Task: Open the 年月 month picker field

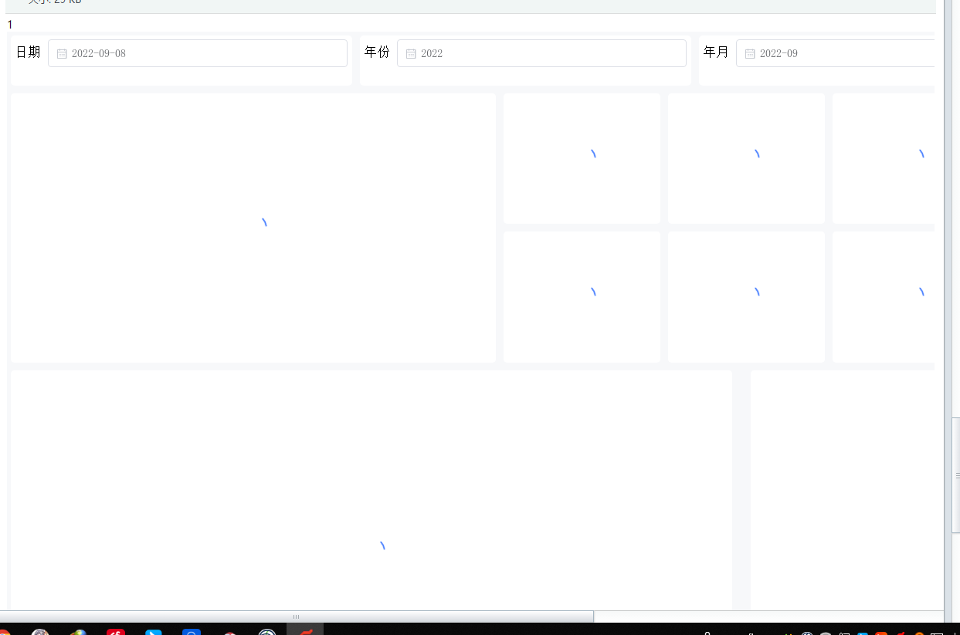Action: (836, 53)
